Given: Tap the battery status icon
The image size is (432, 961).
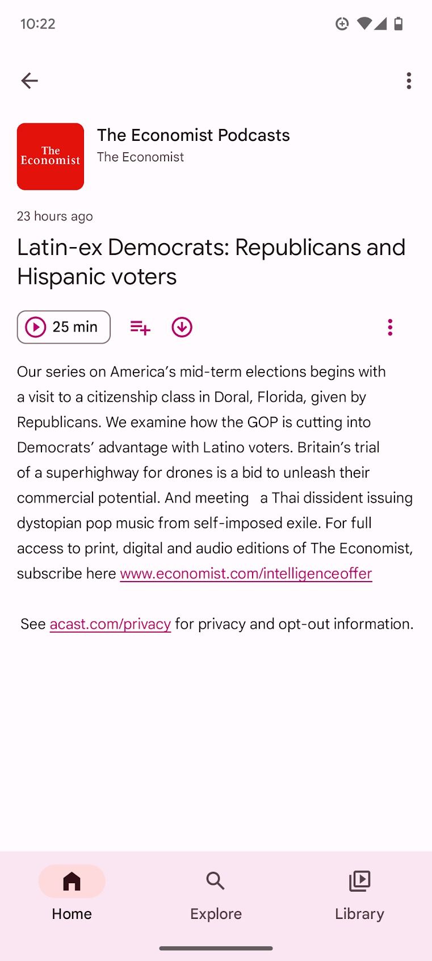Looking at the screenshot, I should point(399,24).
